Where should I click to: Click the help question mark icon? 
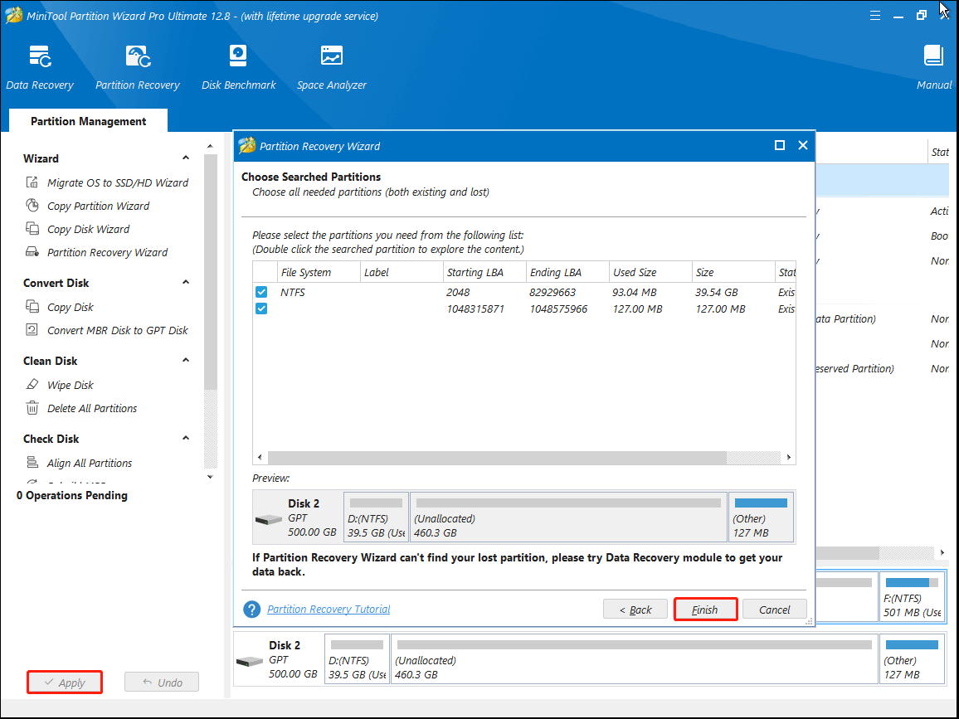tap(251, 609)
